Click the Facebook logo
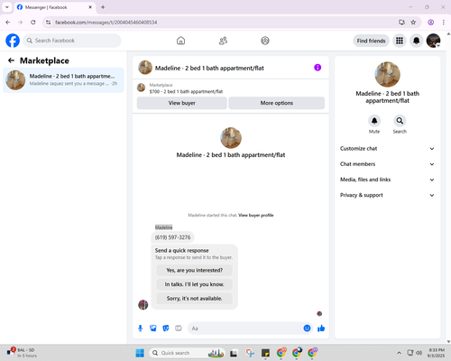The width and height of the screenshot is (451, 361). coord(13,41)
